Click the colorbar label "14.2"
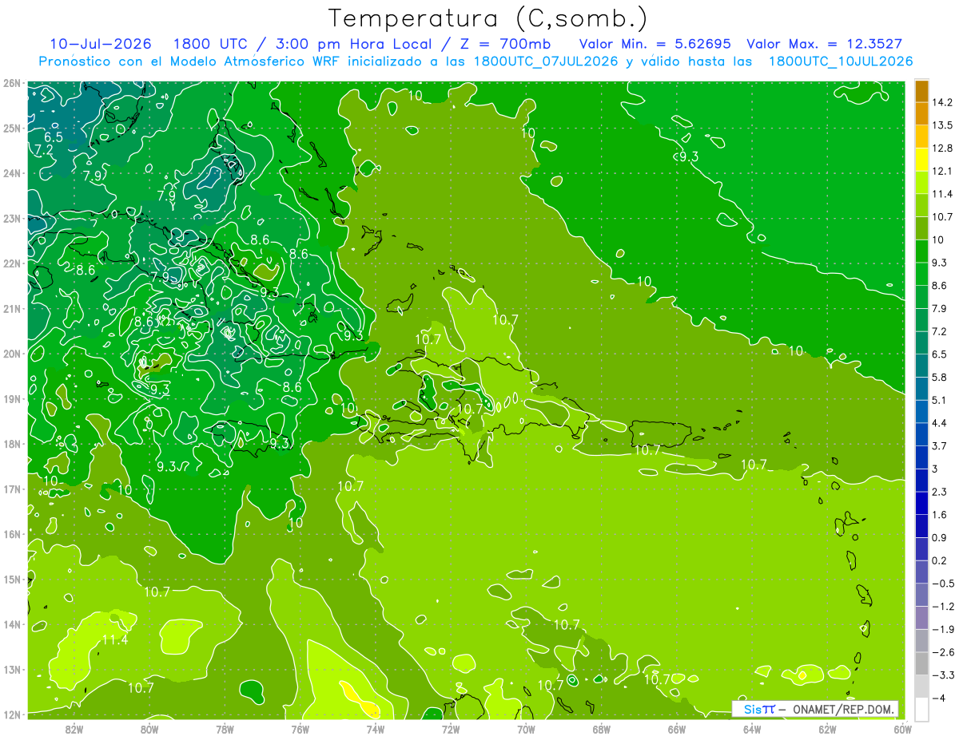The image size is (959, 740). click(x=944, y=102)
